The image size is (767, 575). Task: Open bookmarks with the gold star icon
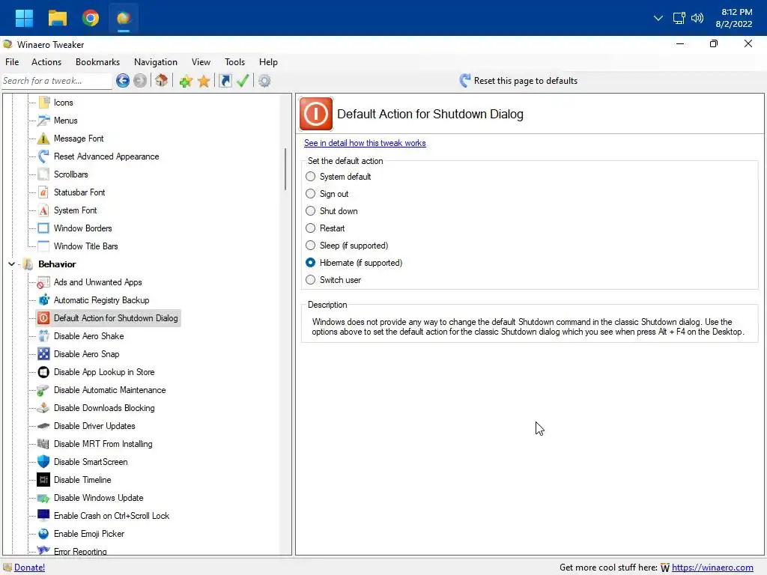(x=204, y=81)
